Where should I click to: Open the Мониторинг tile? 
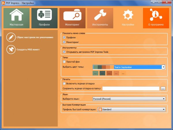72,18
